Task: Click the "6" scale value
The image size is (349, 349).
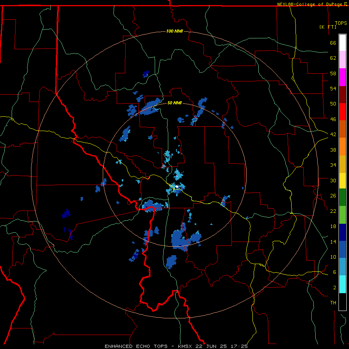Action: click(x=335, y=272)
